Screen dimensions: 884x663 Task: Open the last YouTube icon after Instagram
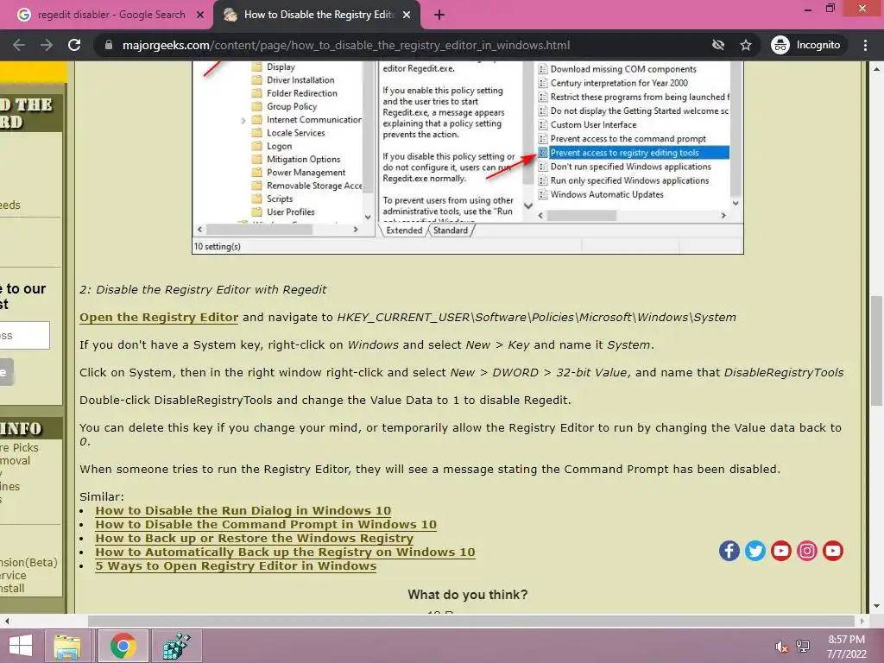(x=833, y=551)
